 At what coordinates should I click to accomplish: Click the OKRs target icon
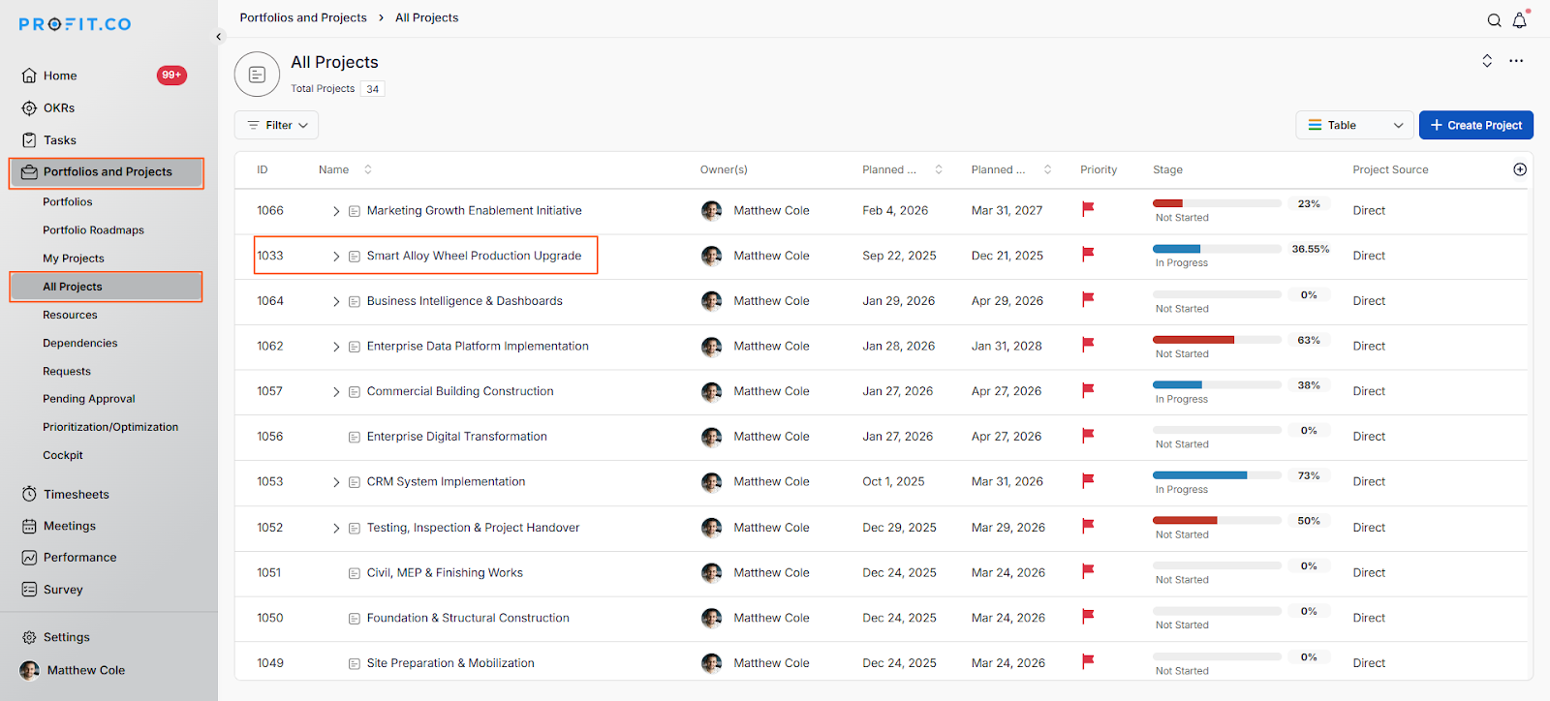coord(29,108)
